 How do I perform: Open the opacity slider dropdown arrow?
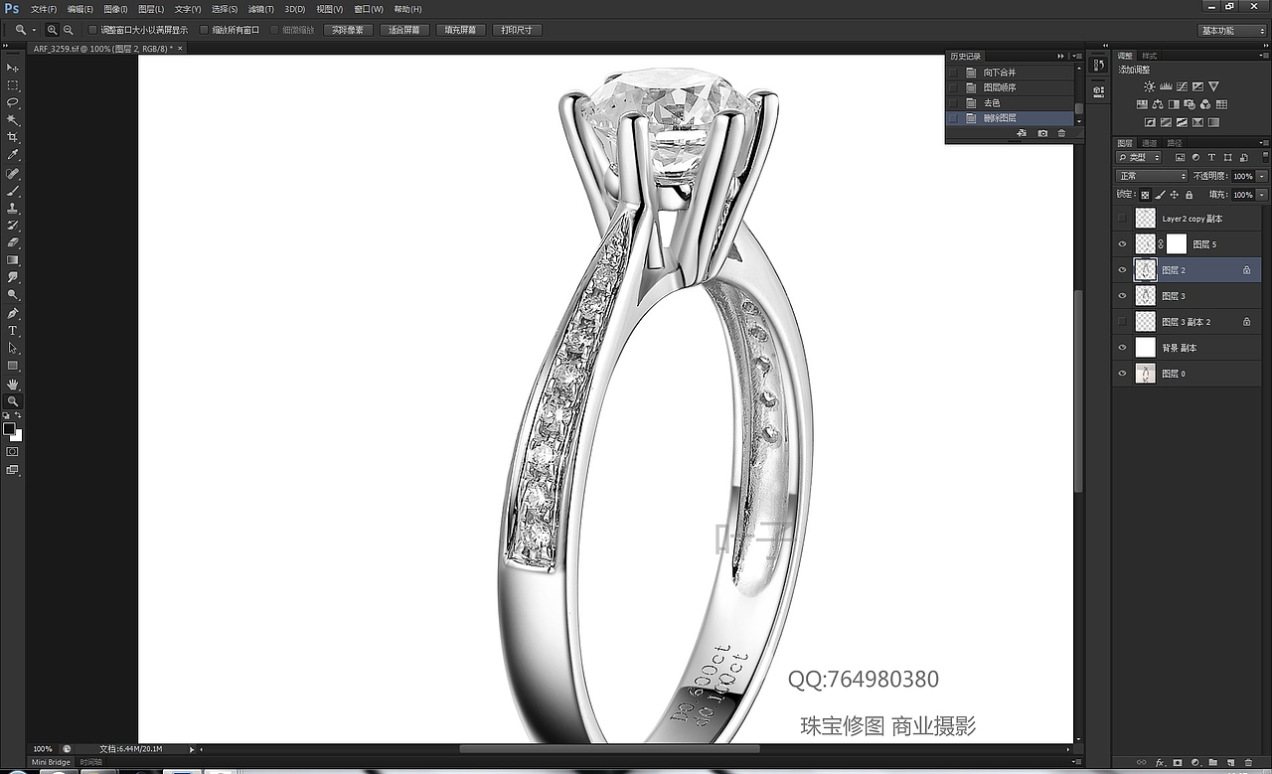1261,176
